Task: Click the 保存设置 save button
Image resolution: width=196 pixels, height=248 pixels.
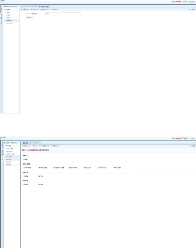Action: coord(29,17)
